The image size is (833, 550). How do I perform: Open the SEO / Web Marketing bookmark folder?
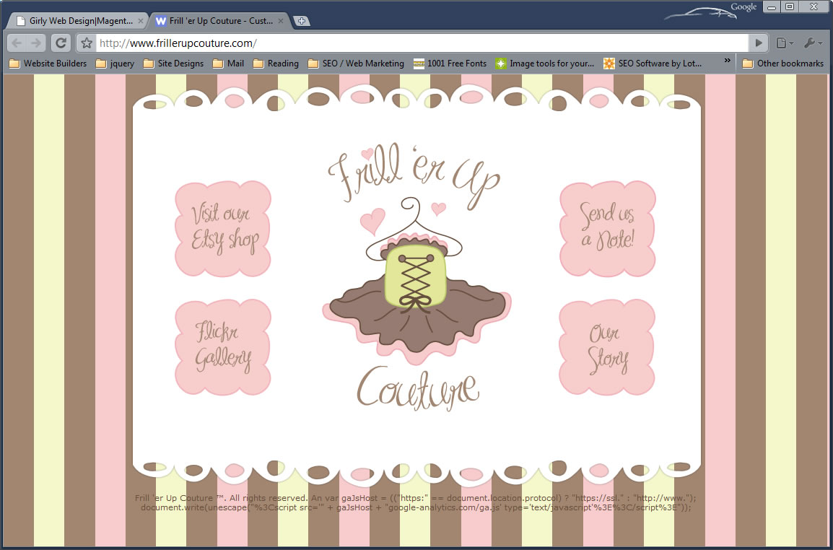coord(356,64)
